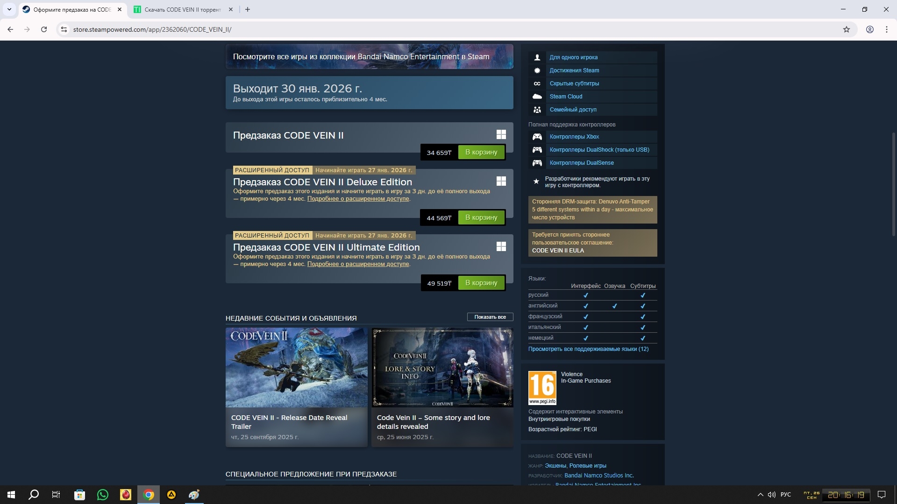The width and height of the screenshot is (897, 504).
Task: Open Release Date Reveal Trailer thumbnail
Action: coord(296,367)
